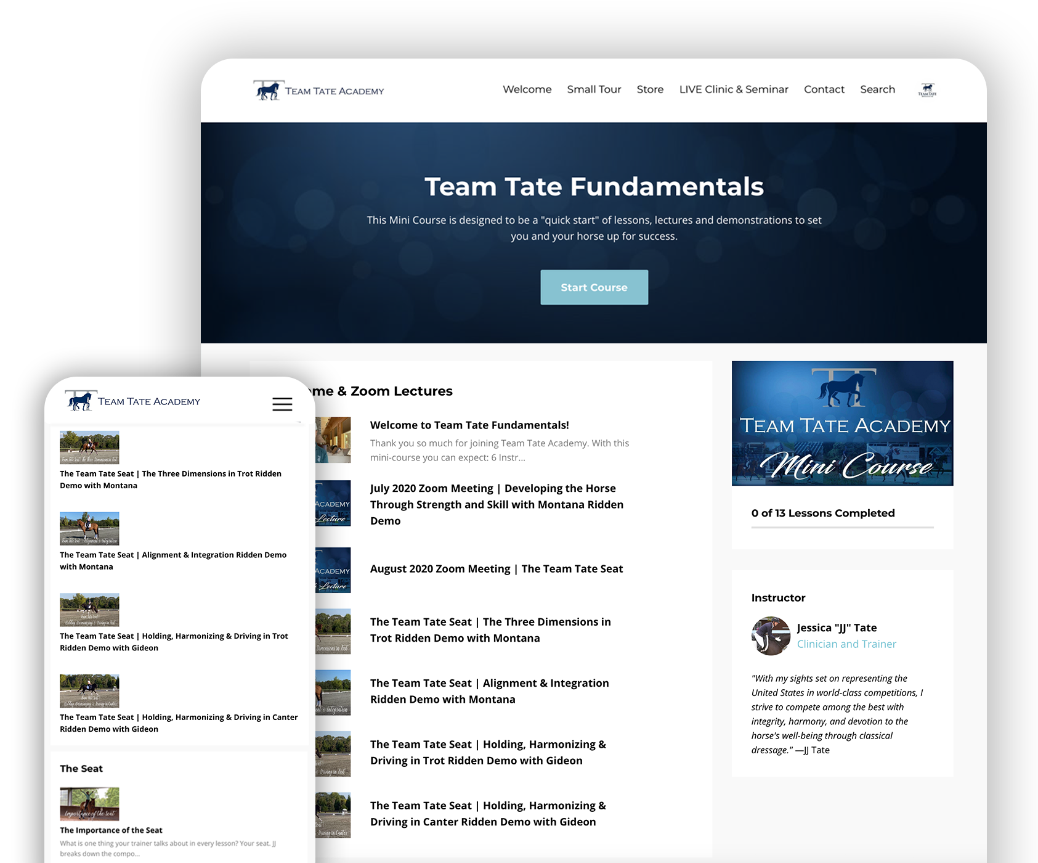This screenshot has height=863, width=1038.
Task: Open Alignment & Integration lesson on phone
Action: pyautogui.click(x=173, y=561)
